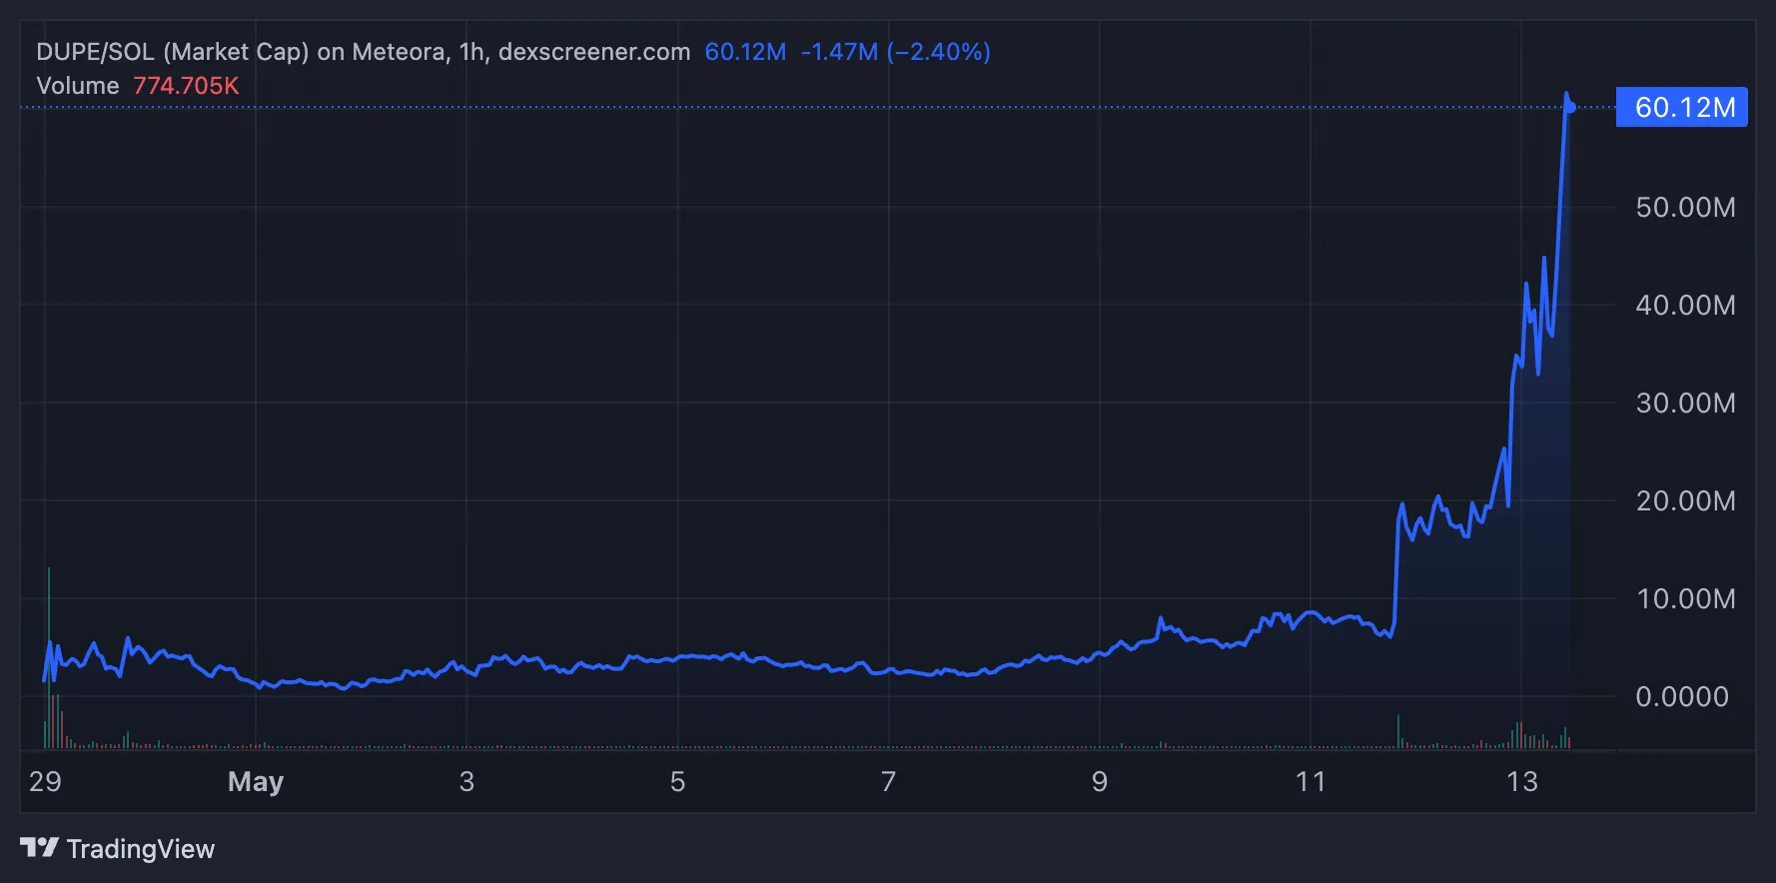Click the 30.00M price axis label
Screen dimensions: 1776x883
(x=1684, y=404)
